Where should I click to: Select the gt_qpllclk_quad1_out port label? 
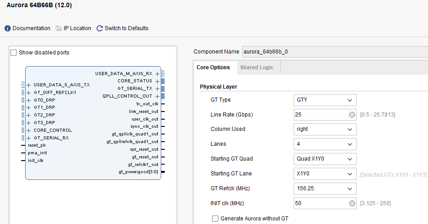click(x=135, y=134)
